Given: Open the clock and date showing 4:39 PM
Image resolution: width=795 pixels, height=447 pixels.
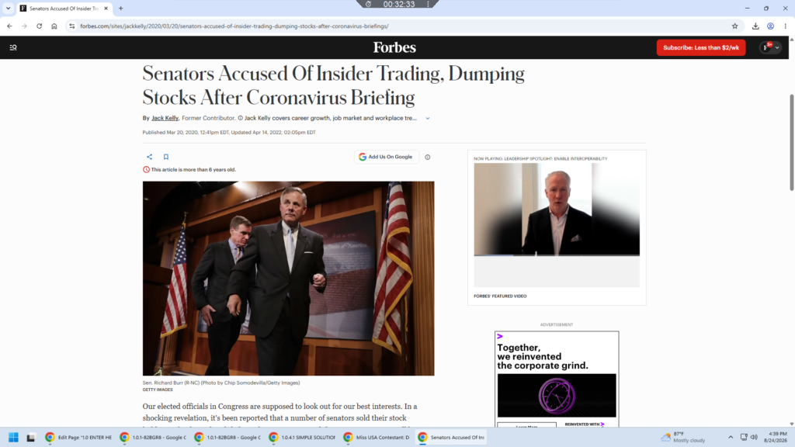Looking at the screenshot, I should coord(776,438).
